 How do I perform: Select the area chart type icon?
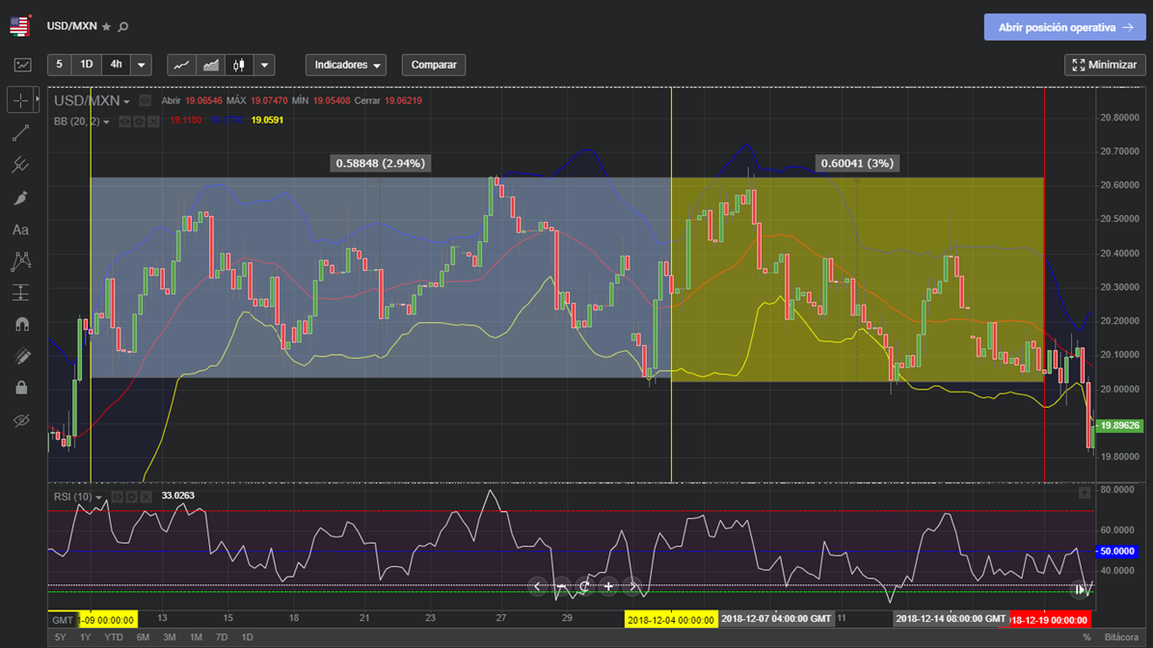click(208, 65)
